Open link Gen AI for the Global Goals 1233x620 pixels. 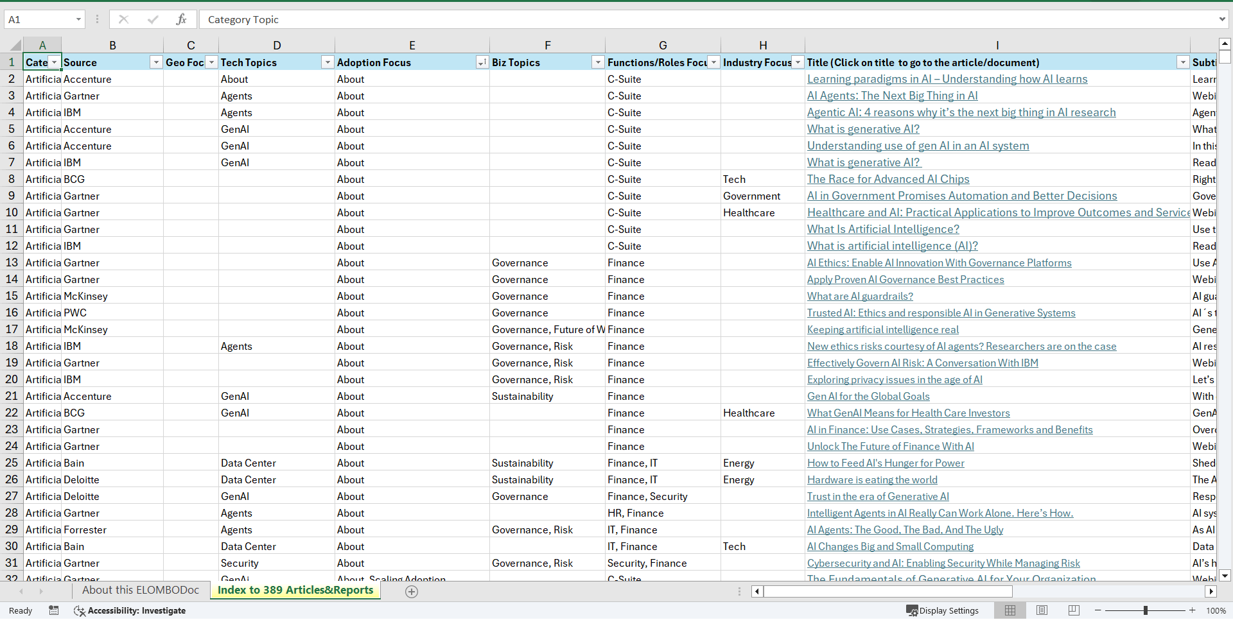click(x=868, y=396)
